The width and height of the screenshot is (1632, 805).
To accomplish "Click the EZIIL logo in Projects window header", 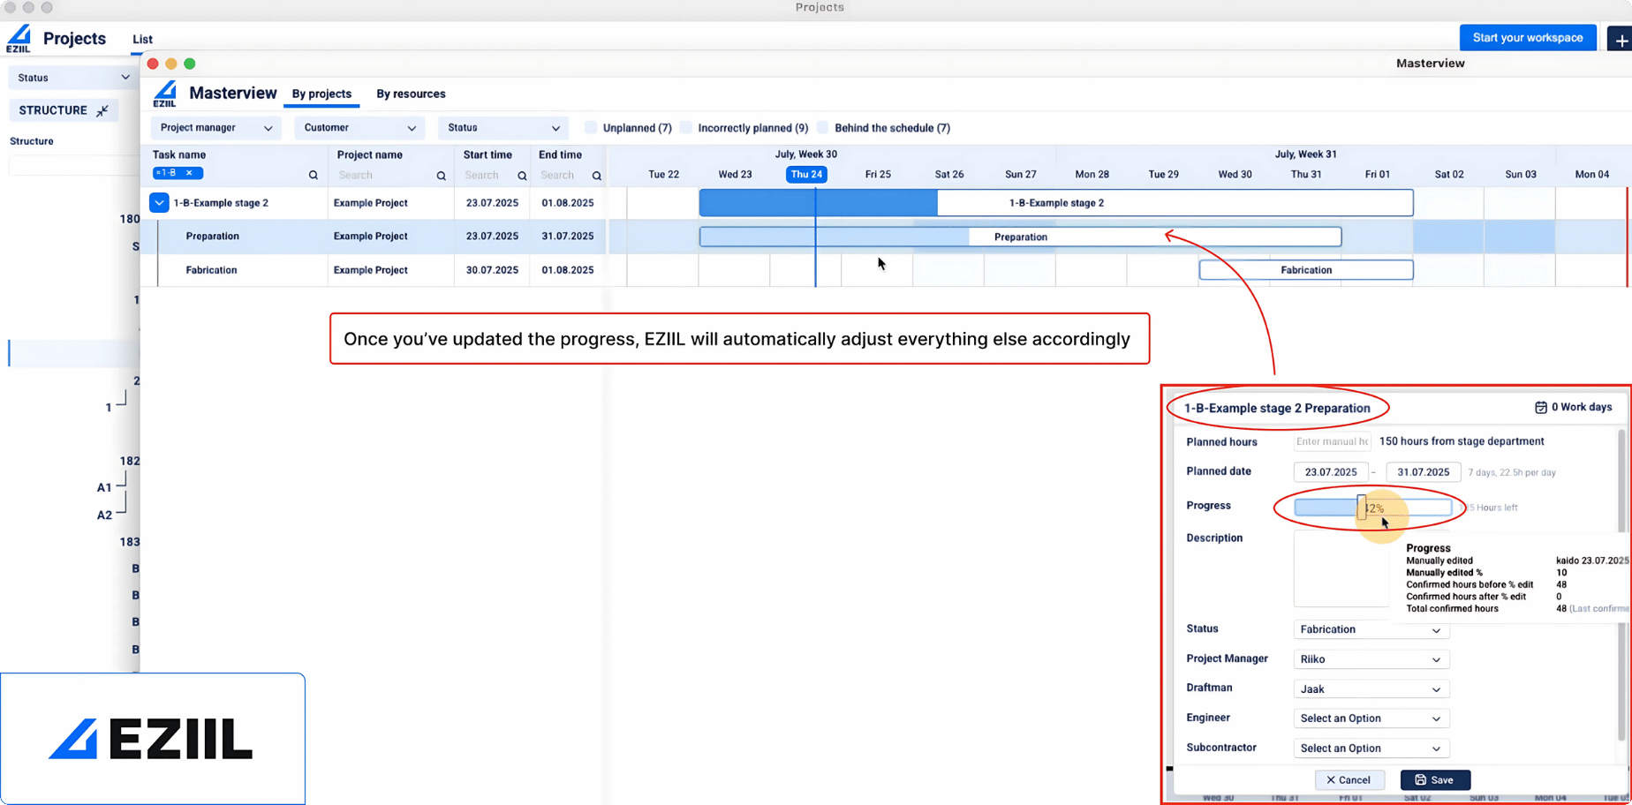I will point(19,39).
